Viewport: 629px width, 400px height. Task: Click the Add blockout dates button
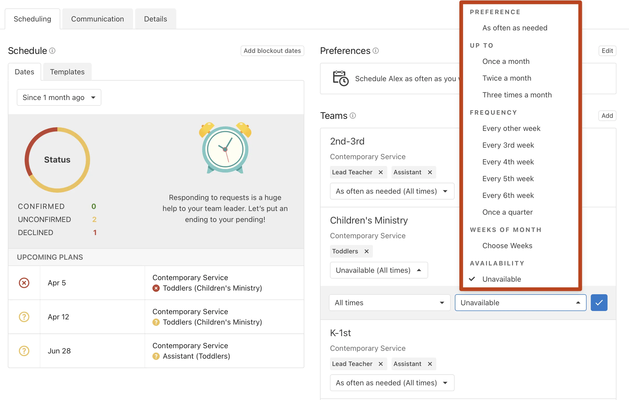pyautogui.click(x=272, y=51)
